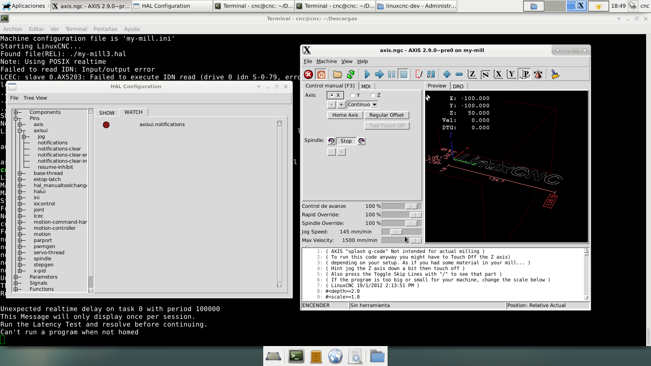Screen dimensions: 651x366
Task: Step the program with the arrow icon
Action: coord(379,74)
